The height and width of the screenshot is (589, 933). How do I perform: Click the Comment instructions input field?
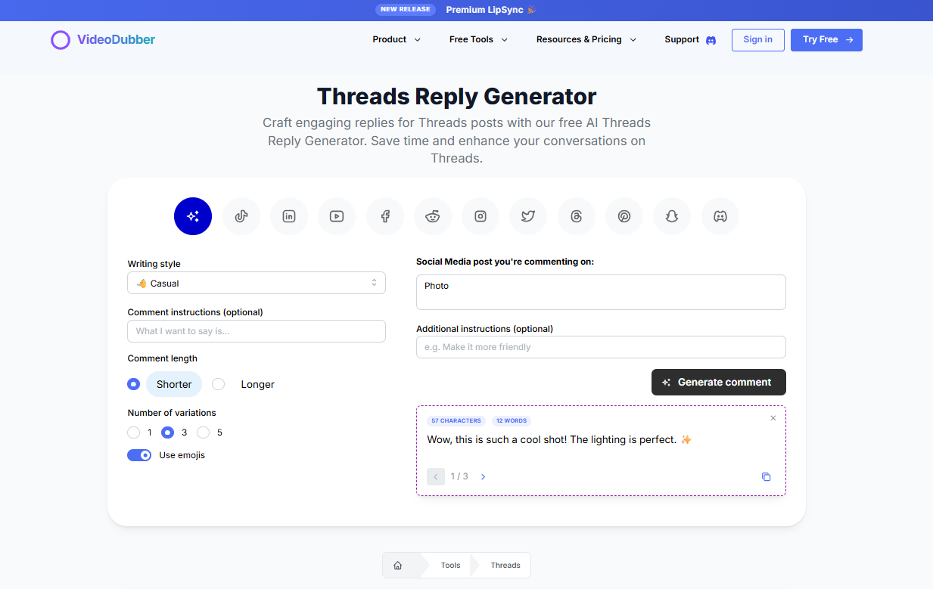(x=257, y=331)
